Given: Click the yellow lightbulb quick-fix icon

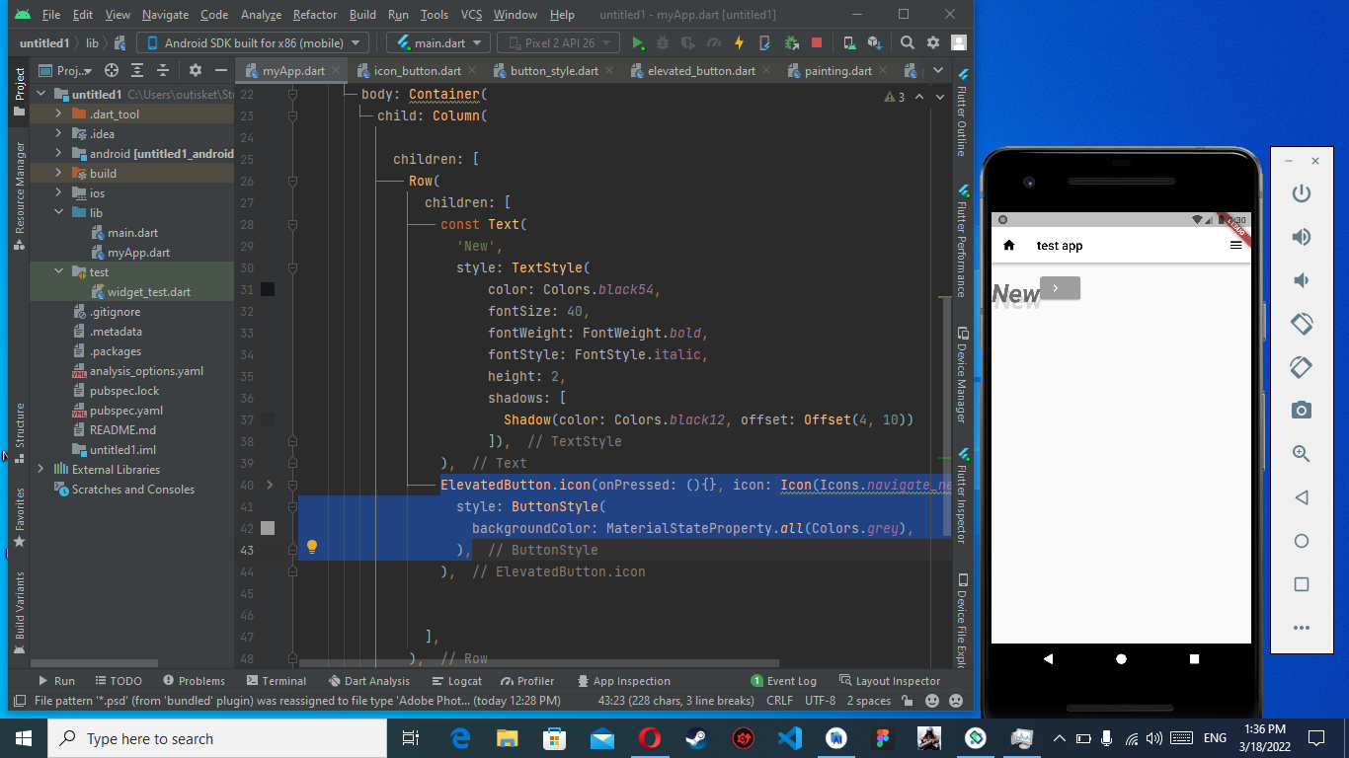Looking at the screenshot, I should pos(312,547).
